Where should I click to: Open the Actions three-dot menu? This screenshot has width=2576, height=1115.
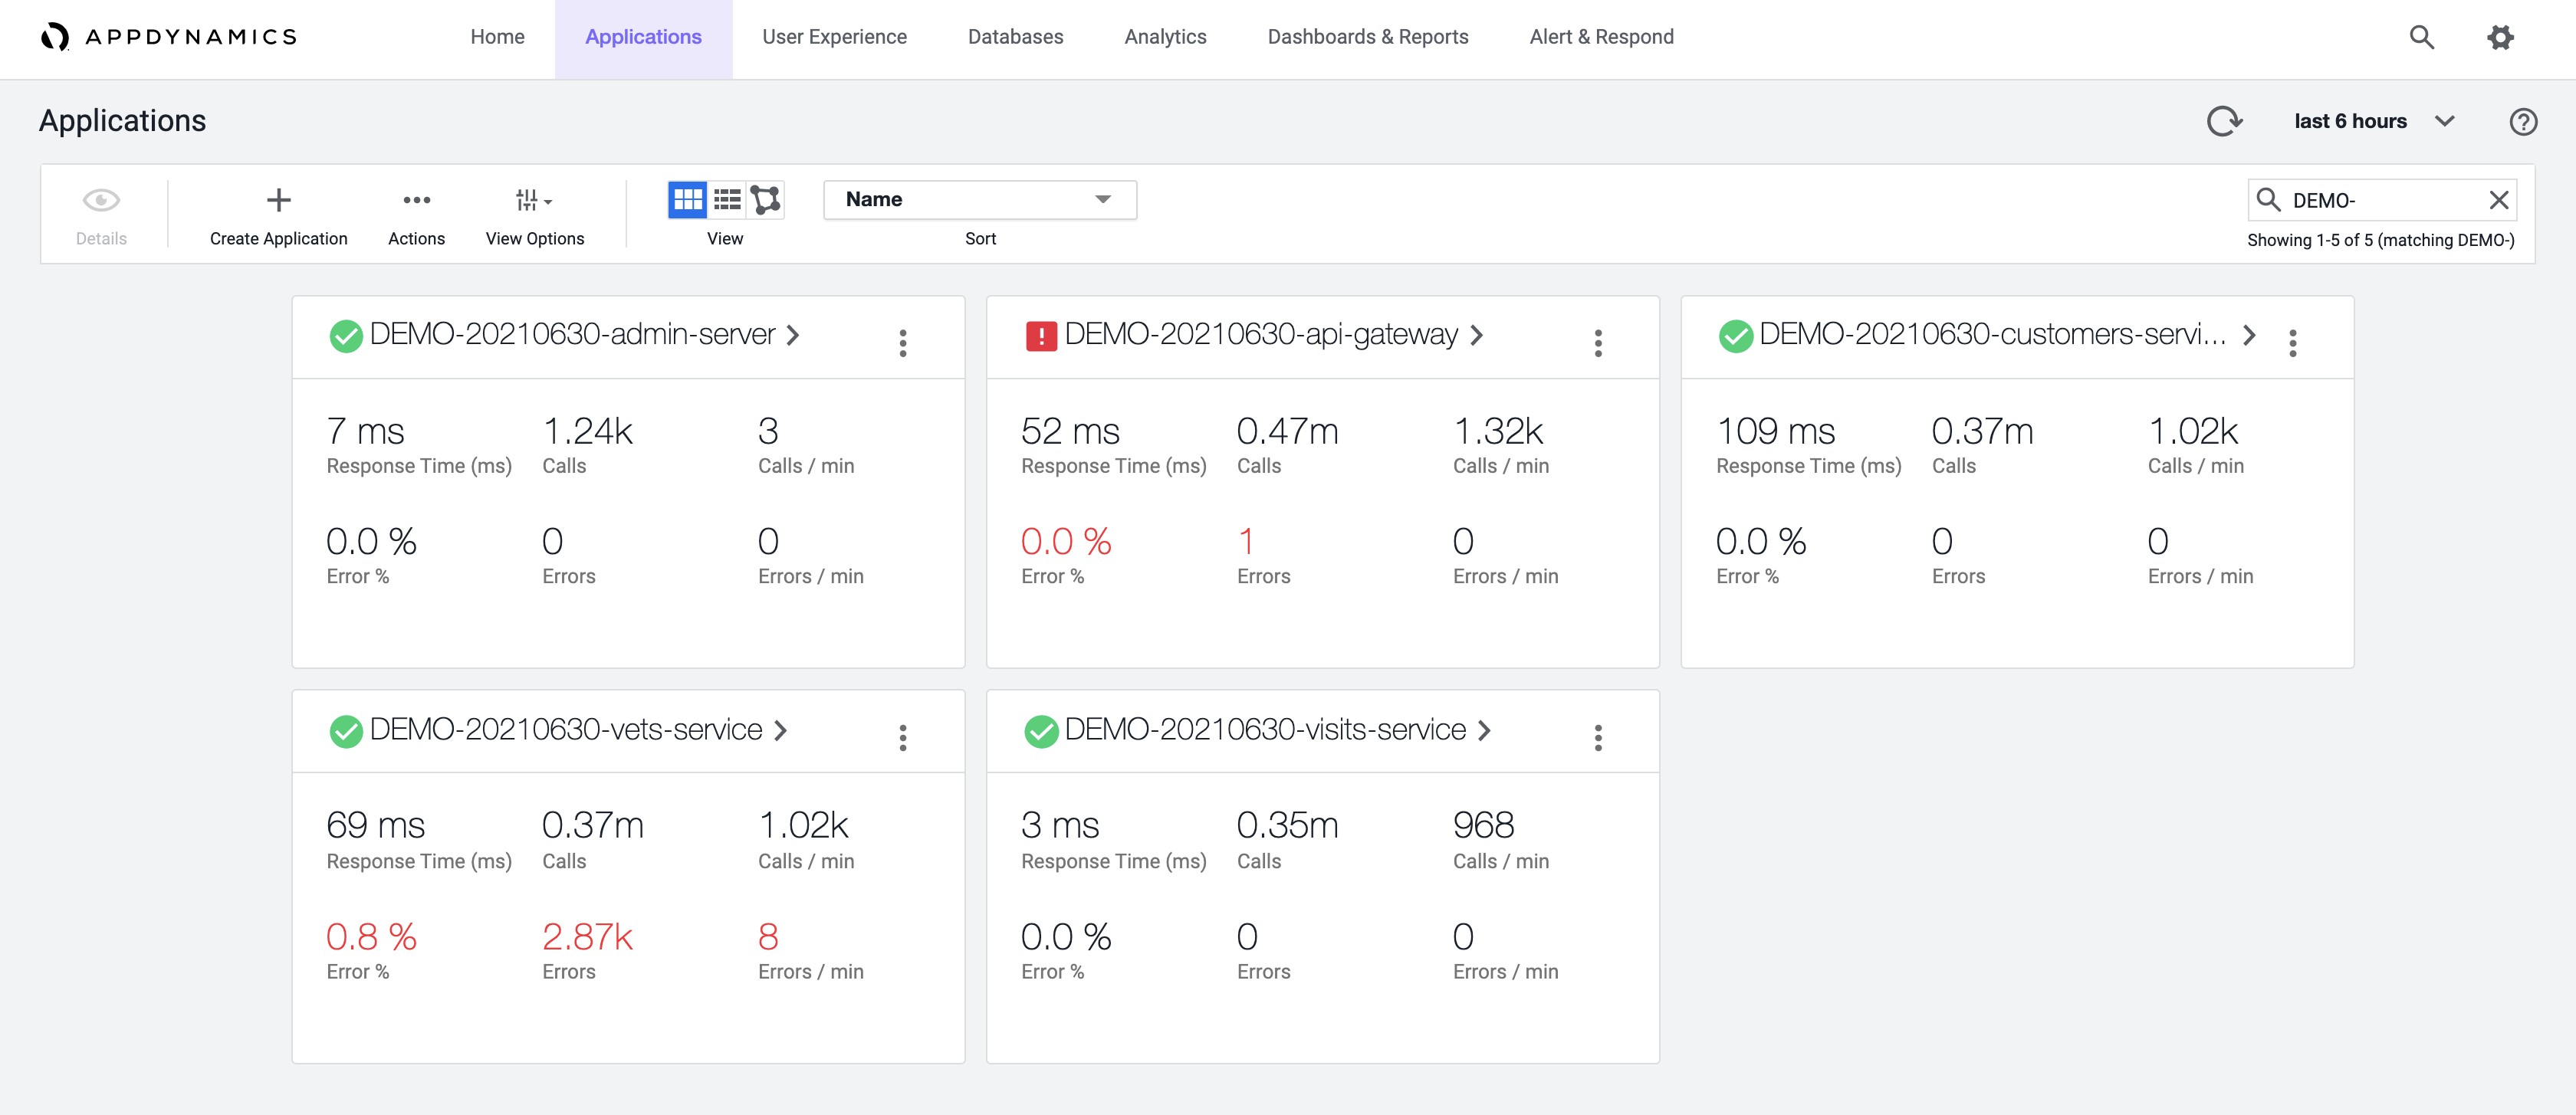click(x=416, y=200)
